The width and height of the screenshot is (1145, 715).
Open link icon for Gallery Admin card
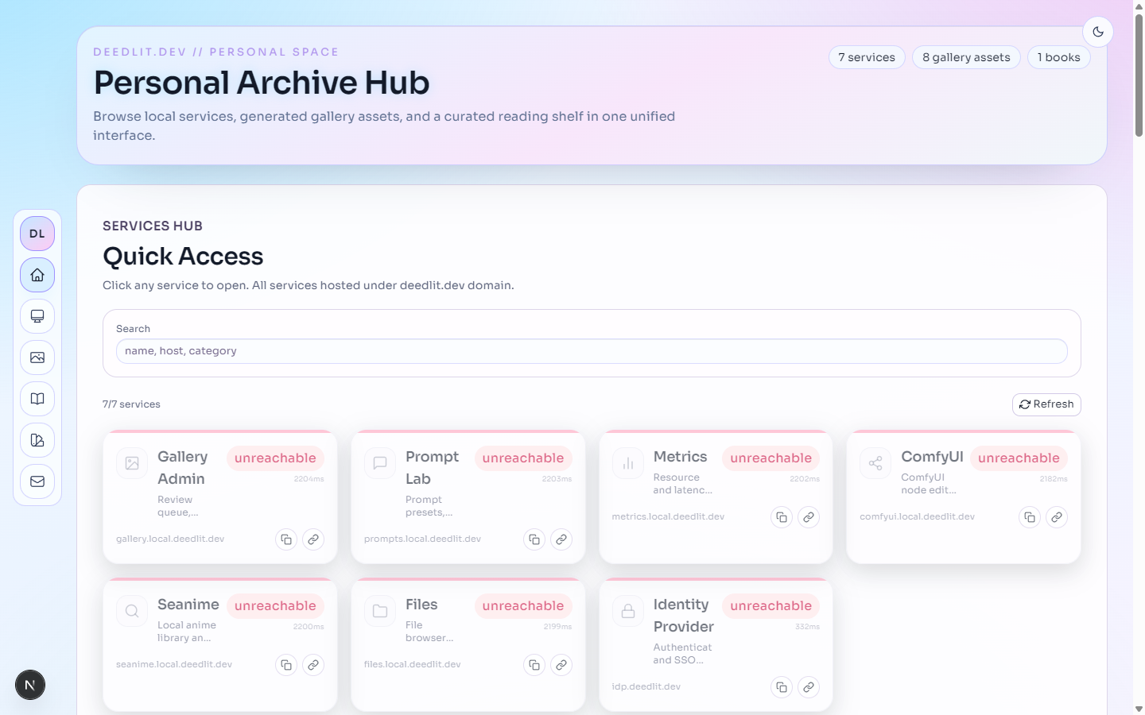[313, 539]
